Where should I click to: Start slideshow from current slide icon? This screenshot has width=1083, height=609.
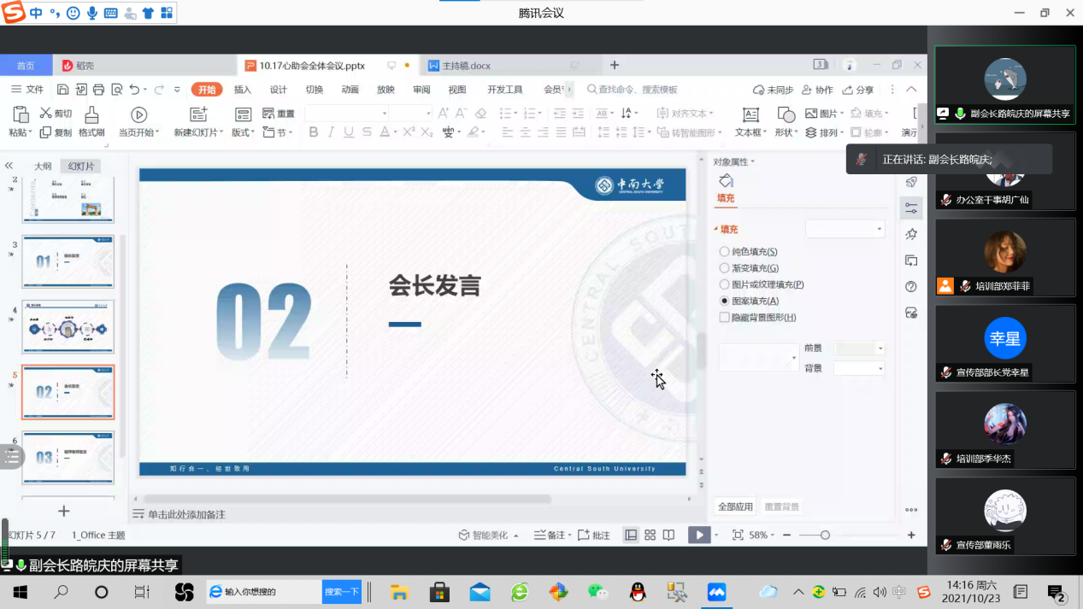point(138,115)
